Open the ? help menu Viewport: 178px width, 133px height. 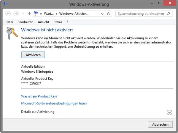[67, 22]
